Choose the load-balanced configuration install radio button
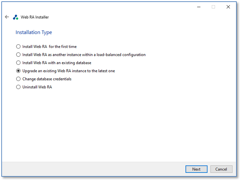The image size is (241, 181). 18,55
